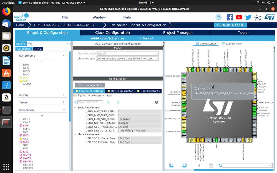The image size is (277, 173).
Task: Collapse the Class Parameters group
Action: (x=75, y=134)
